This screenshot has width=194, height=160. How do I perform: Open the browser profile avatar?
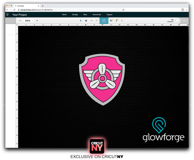(x=183, y=10)
